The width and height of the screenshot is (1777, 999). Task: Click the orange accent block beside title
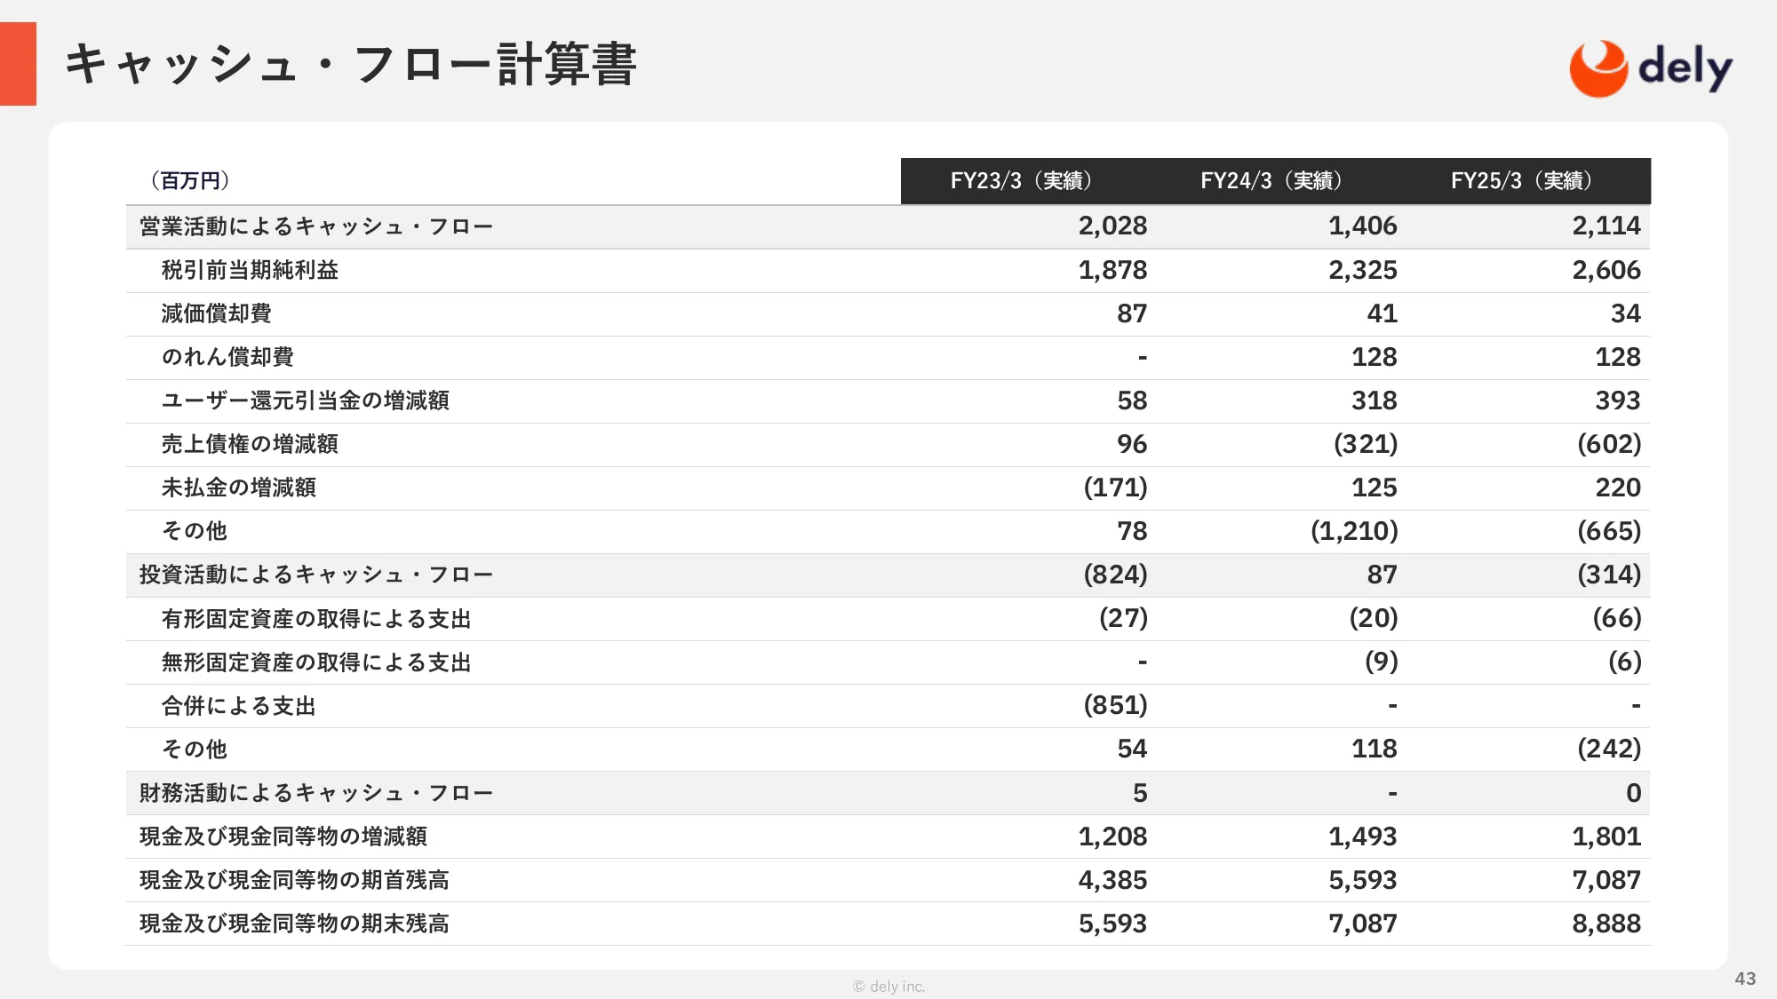pyautogui.click(x=18, y=64)
